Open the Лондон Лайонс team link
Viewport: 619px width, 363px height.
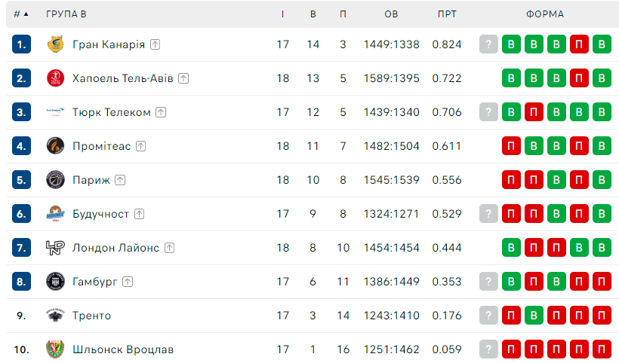[115, 248]
